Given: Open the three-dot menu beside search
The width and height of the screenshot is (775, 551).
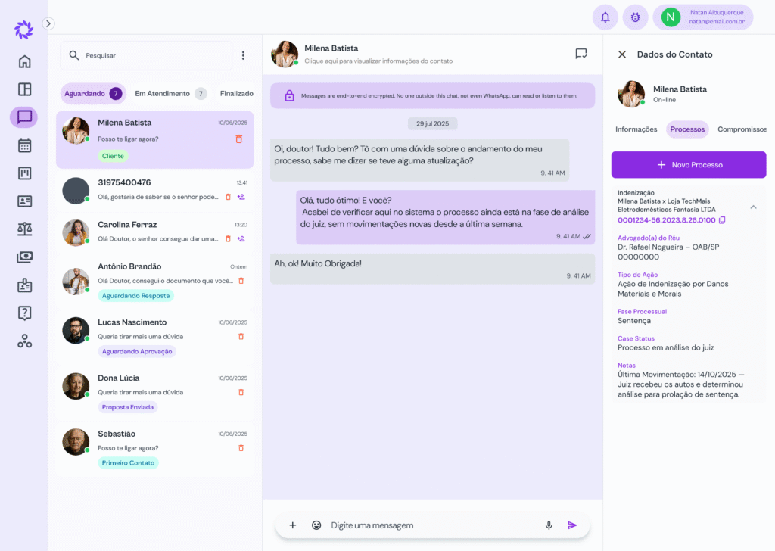Looking at the screenshot, I should pos(243,55).
